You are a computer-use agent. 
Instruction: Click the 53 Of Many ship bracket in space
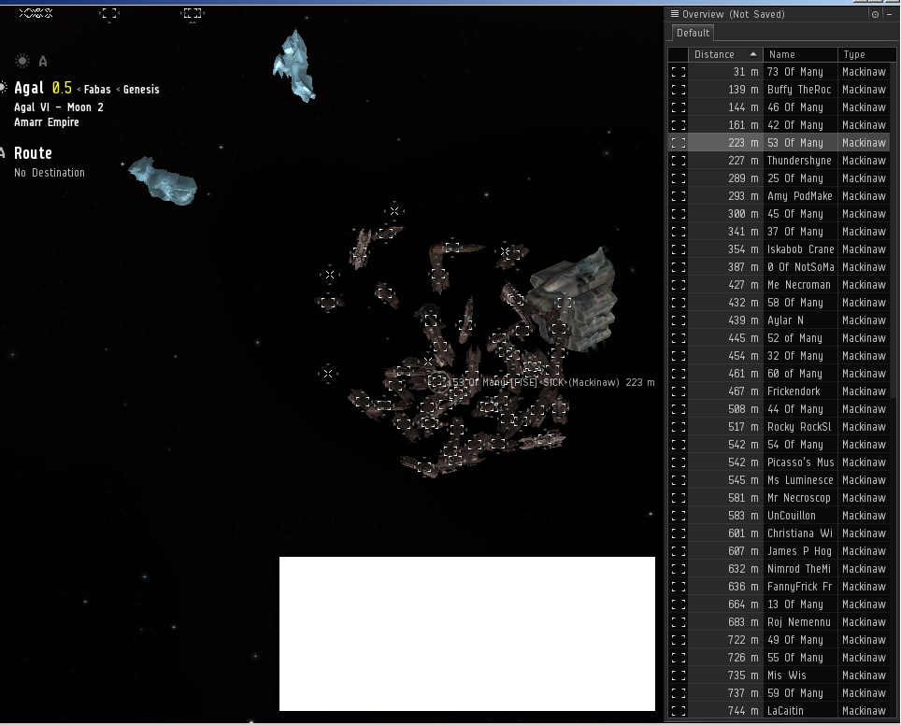tap(437, 381)
